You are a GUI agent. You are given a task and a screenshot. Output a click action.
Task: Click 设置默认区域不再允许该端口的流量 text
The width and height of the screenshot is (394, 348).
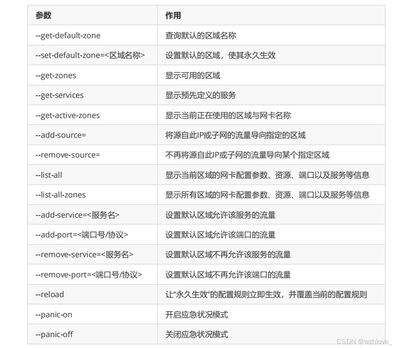[228, 275]
